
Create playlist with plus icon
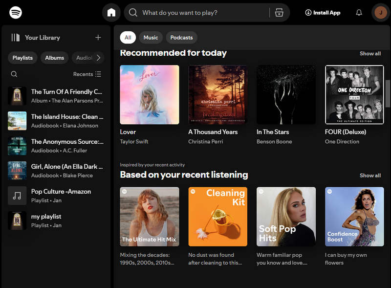(98, 38)
